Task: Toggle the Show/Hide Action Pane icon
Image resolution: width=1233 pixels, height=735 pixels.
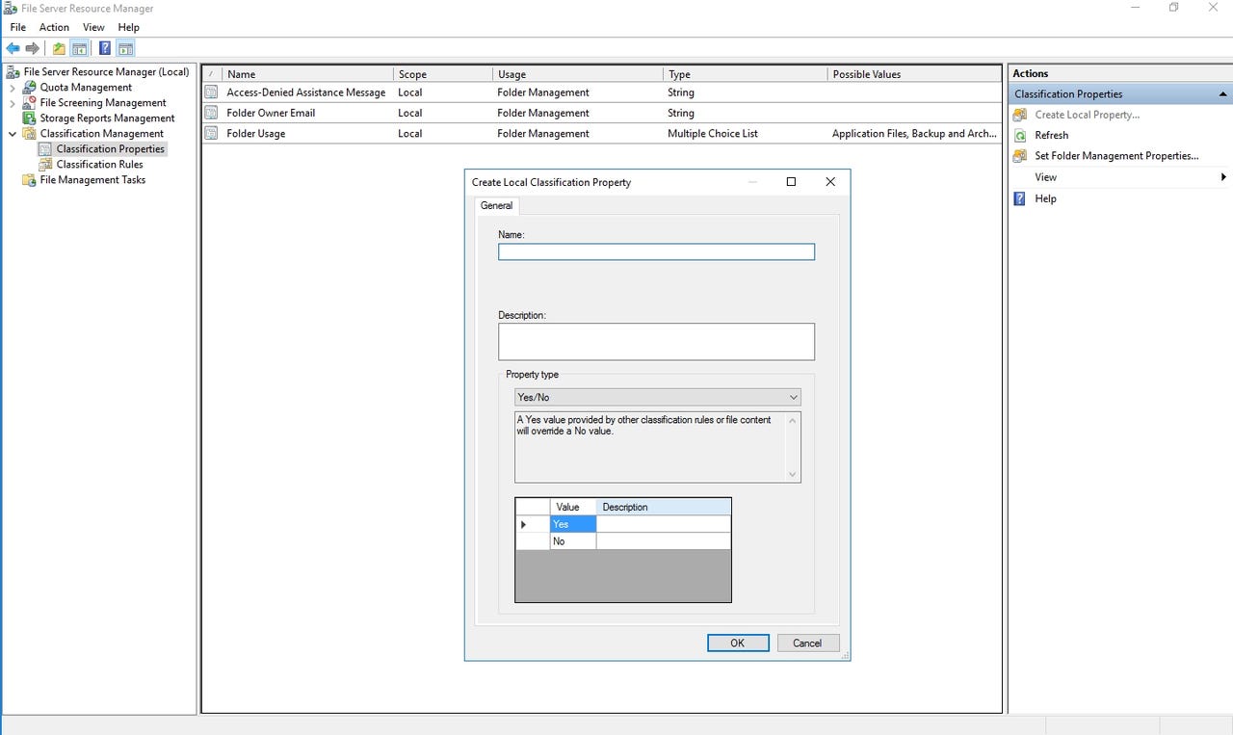Action: 126,47
